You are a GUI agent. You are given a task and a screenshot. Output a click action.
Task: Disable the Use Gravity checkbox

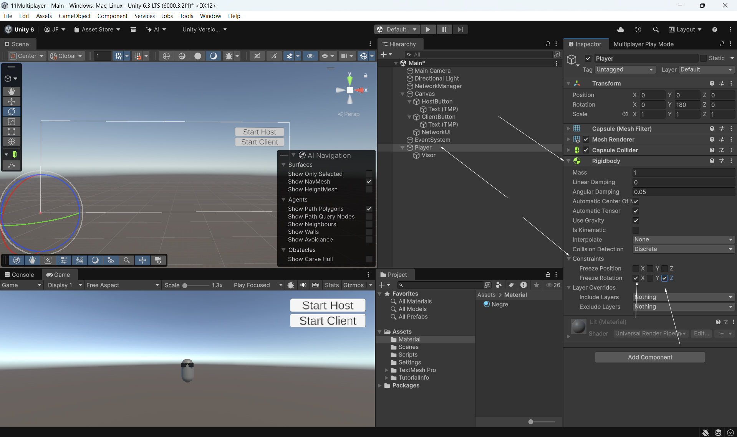[x=636, y=221]
